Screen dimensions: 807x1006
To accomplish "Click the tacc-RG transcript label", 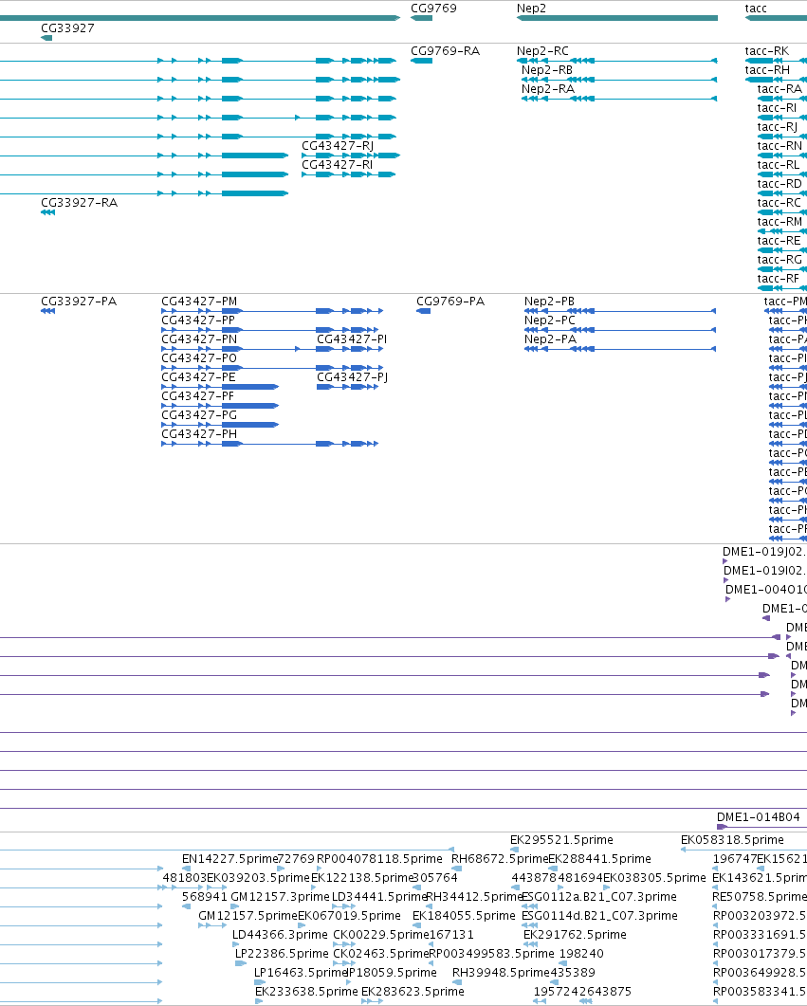I will click(x=779, y=259).
